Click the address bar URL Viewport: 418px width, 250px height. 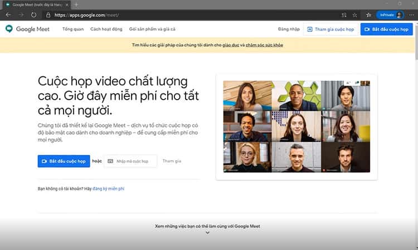coord(86,15)
